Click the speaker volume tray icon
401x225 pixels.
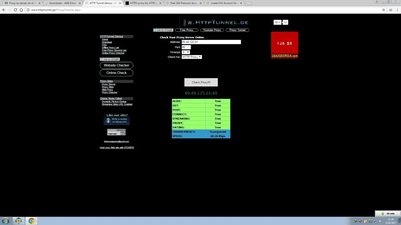click(x=380, y=221)
